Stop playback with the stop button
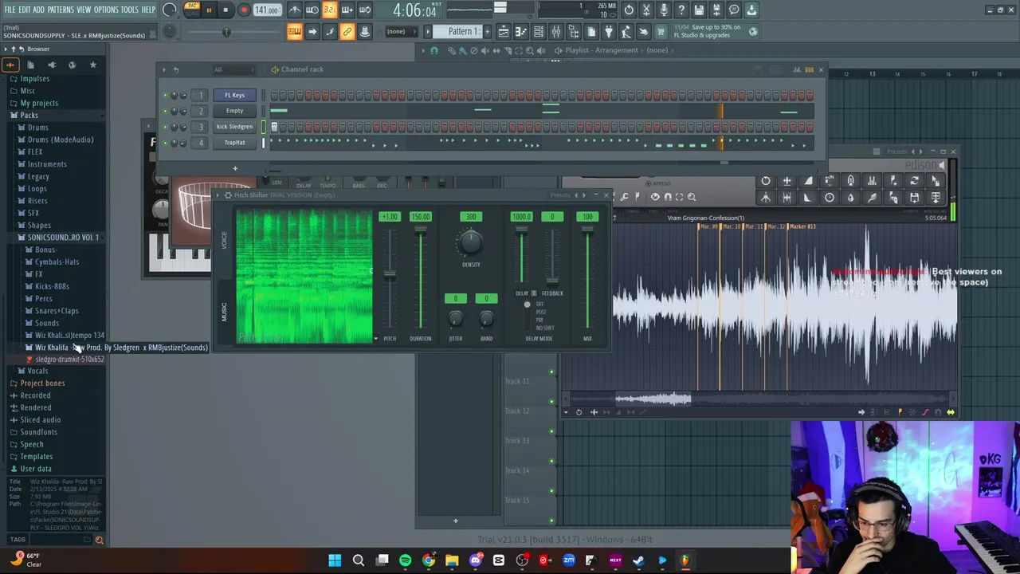The image size is (1020, 574). 226,10
